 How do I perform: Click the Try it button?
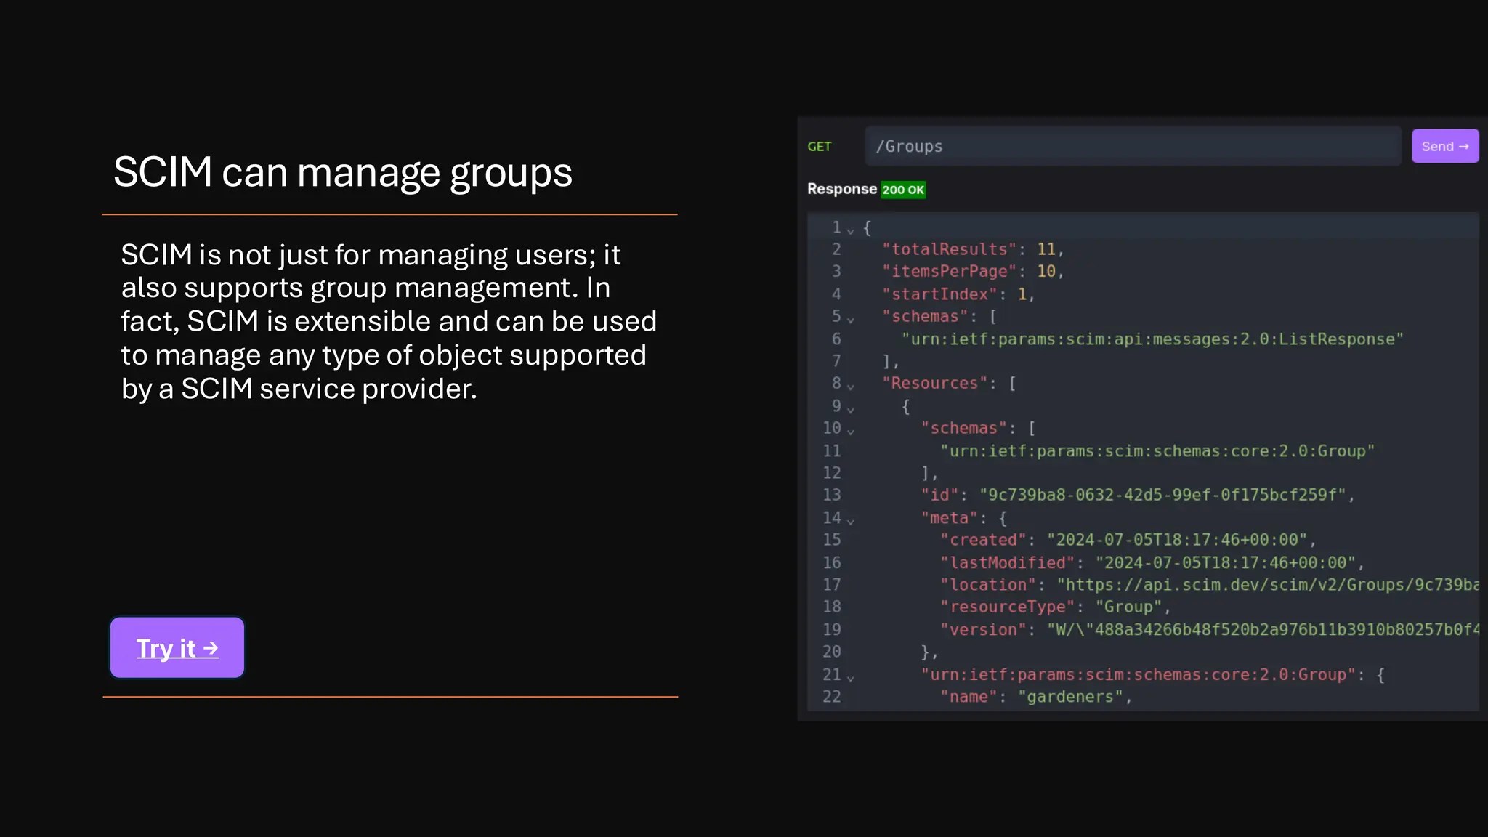[177, 647]
